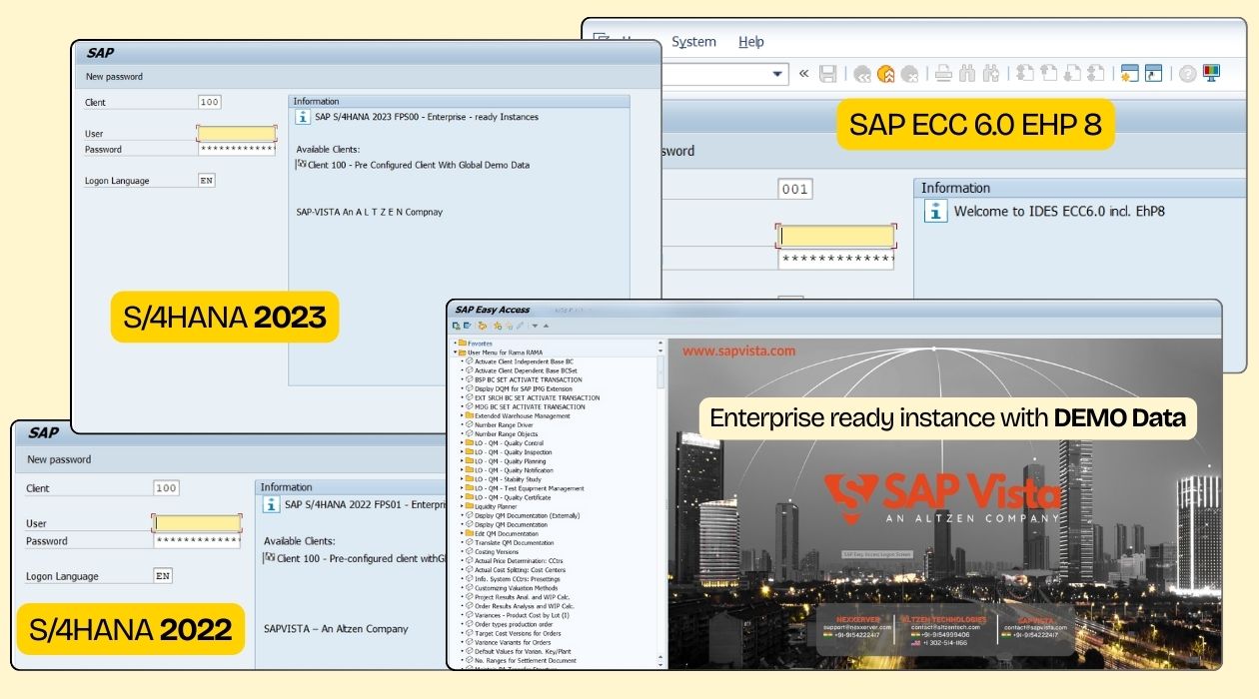Click Password field in S/4HANA 2022 logon
Screen dimensions: 1259x699
coord(197,541)
